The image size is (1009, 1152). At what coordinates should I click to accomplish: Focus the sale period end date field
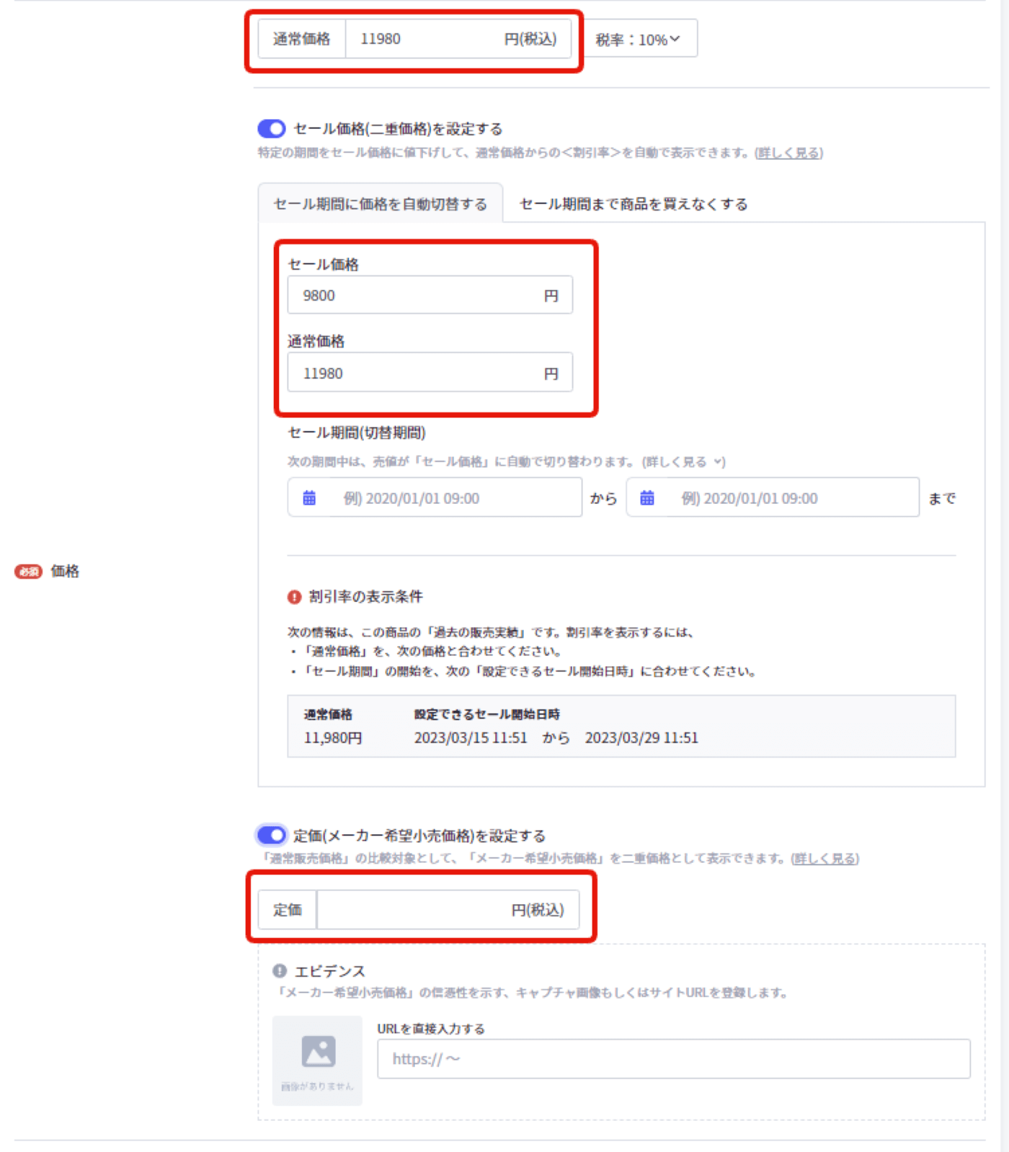pyautogui.click(x=773, y=497)
